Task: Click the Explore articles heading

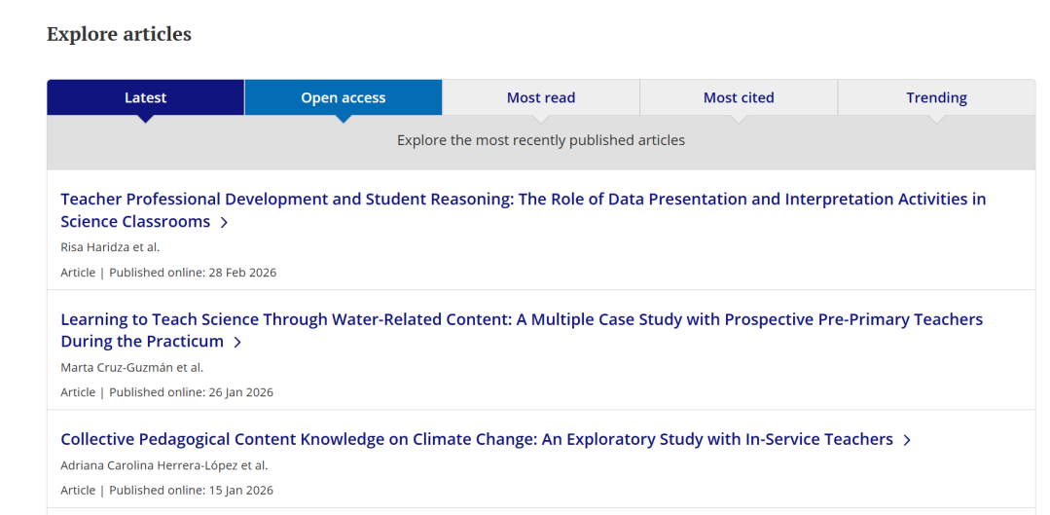Action: [x=119, y=34]
